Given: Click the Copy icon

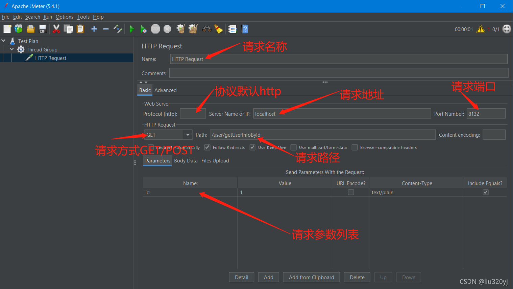Looking at the screenshot, I should (x=68, y=29).
